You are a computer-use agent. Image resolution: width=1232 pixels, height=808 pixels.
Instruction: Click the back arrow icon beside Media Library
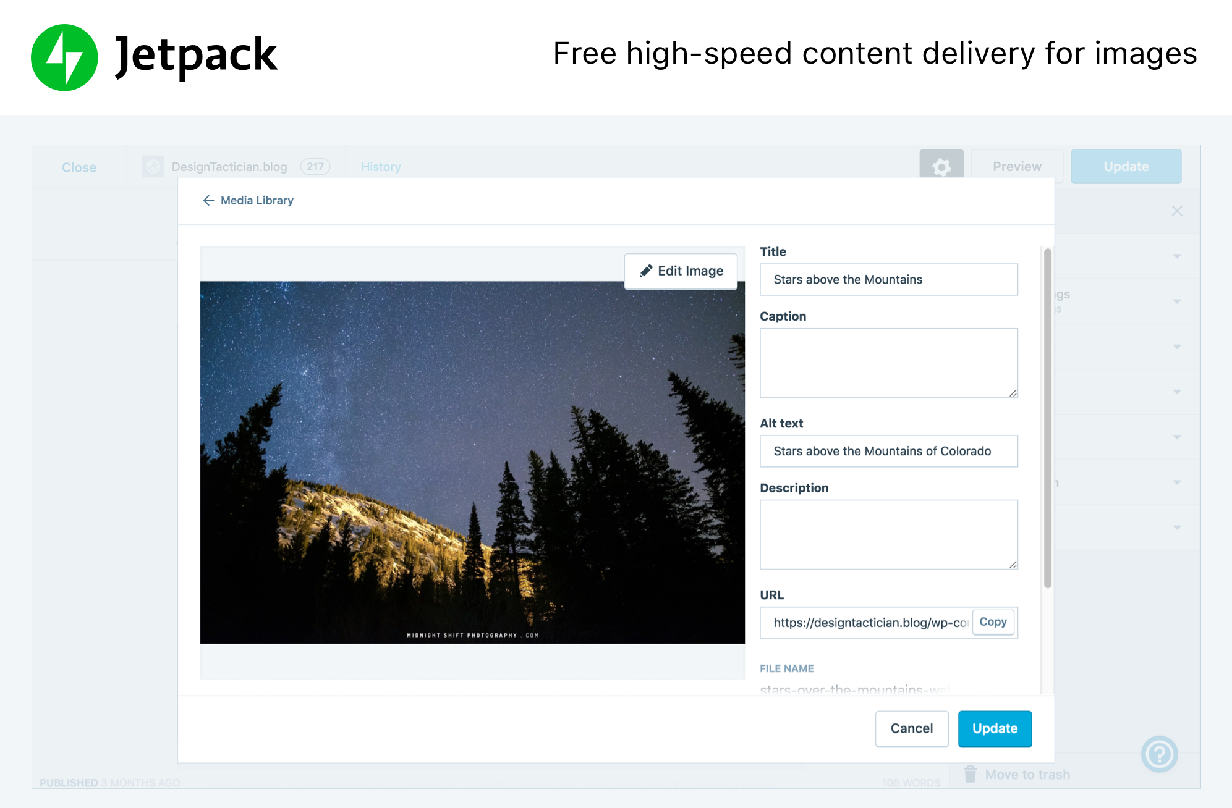pyautogui.click(x=208, y=200)
